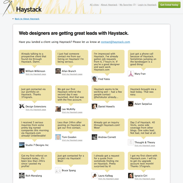Click Login to Haystack

click(147, 5)
